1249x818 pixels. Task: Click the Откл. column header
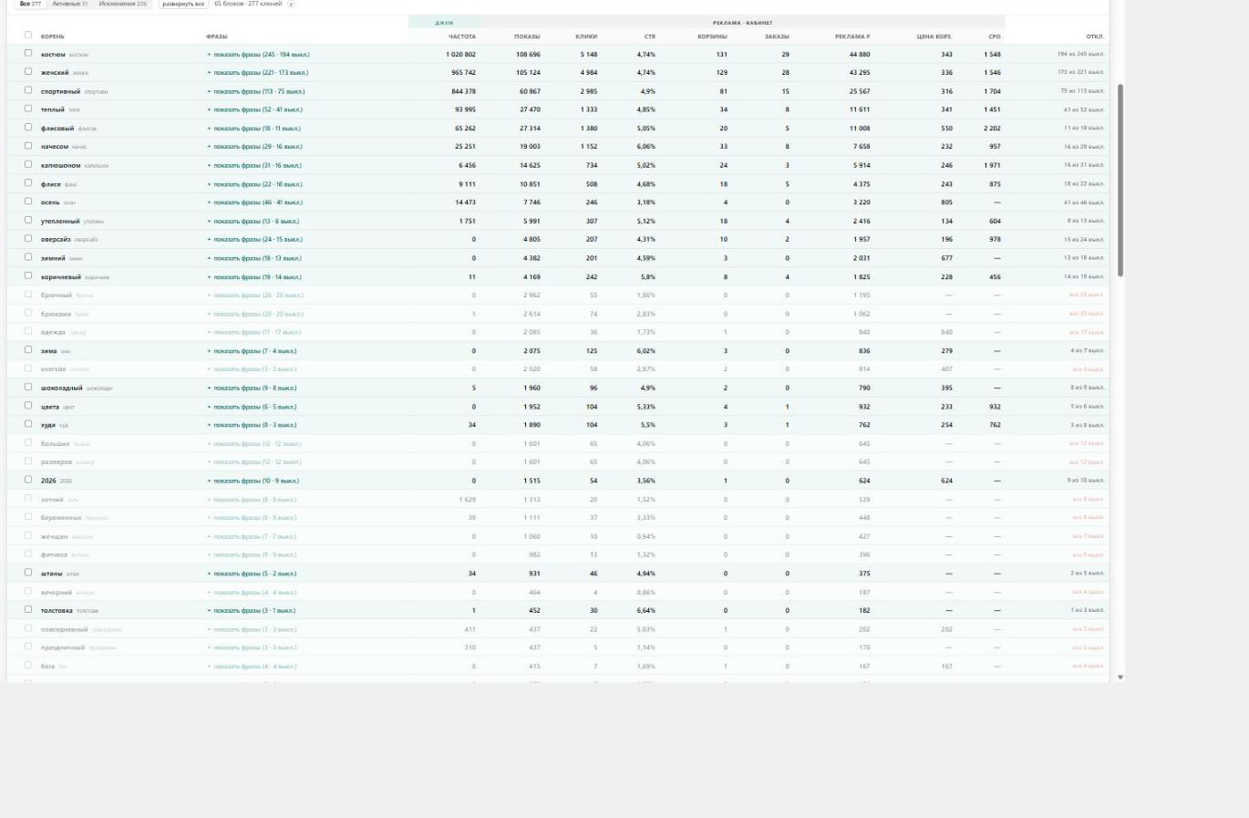tap(1095, 36)
